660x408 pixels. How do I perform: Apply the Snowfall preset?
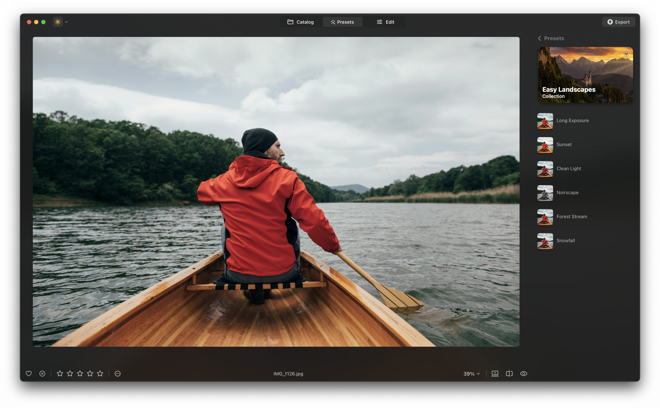pos(585,241)
